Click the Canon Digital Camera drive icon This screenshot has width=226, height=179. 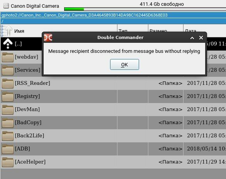click(x=6, y=6)
